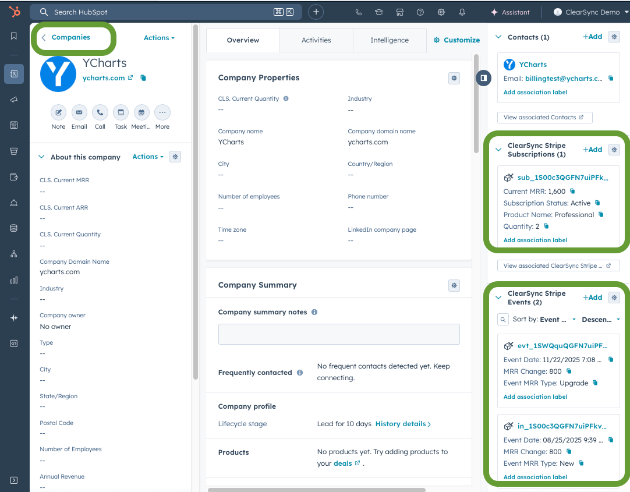Collapse the About this company section
The width and height of the screenshot is (630, 492).
(x=41, y=157)
